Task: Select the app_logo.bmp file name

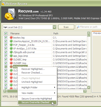Action: coord(21,56)
